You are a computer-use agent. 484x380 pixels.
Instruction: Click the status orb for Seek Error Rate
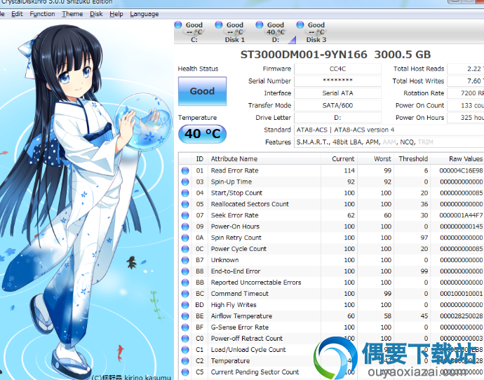click(185, 215)
